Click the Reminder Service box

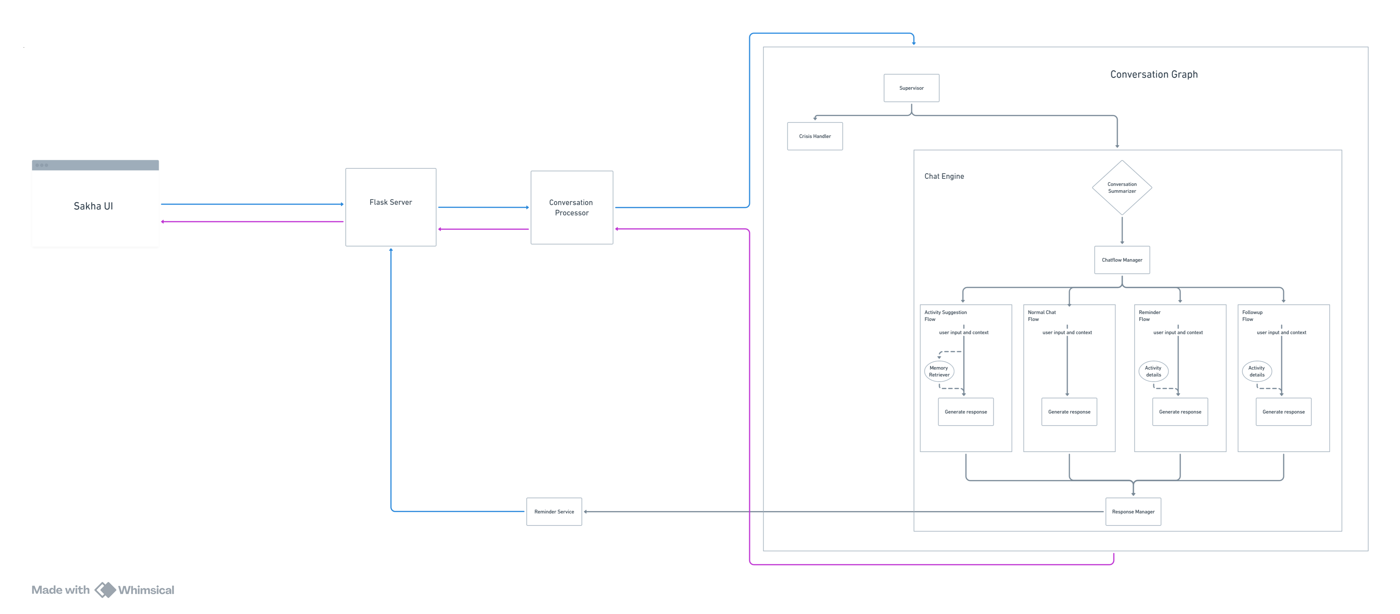coord(554,511)
